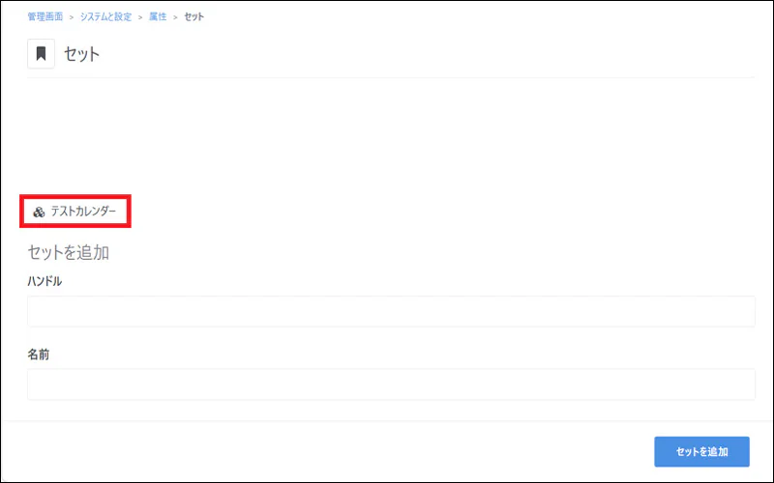Open システムと設定 breadcrumb link

pyautogui.click(x=106, y=16)
